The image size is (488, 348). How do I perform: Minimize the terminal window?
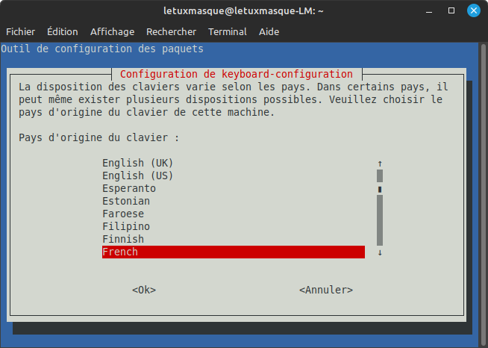(x=429, y=11)
